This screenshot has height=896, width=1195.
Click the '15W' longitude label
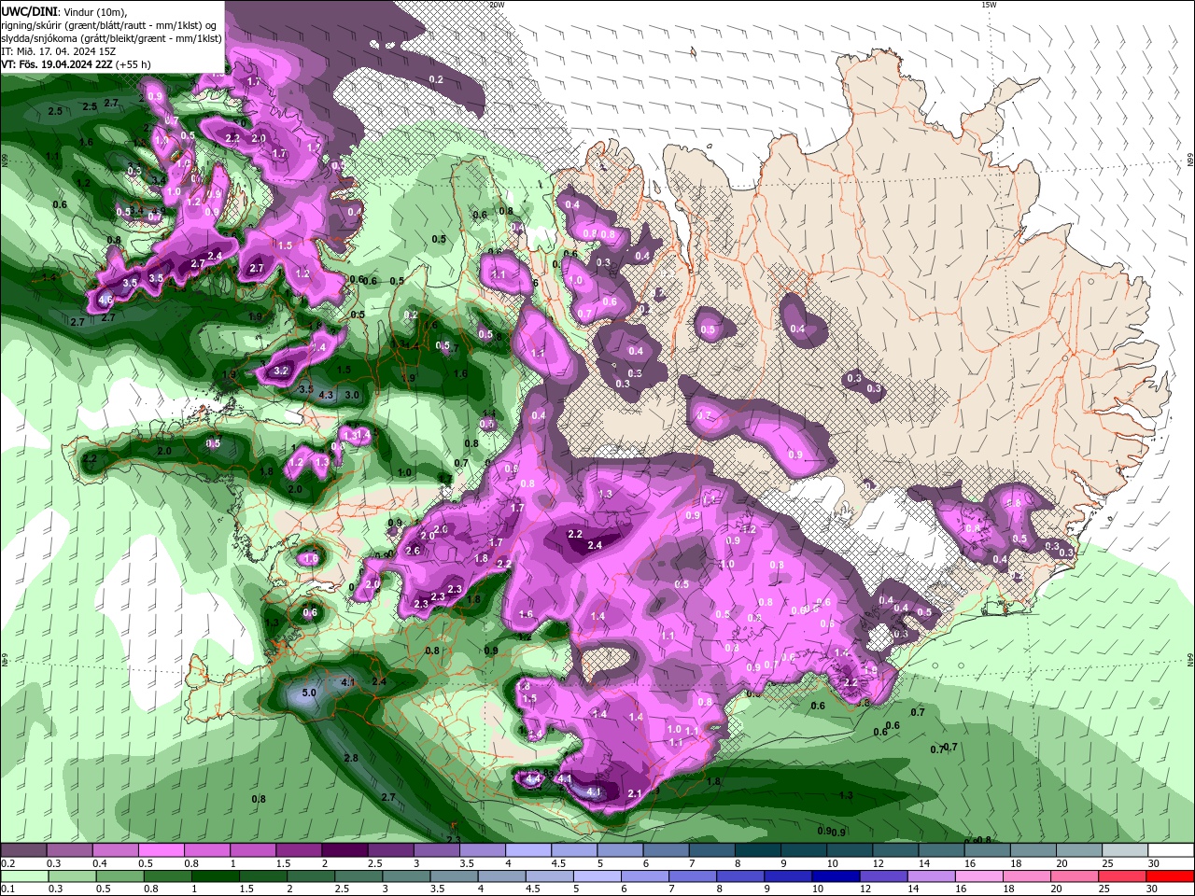pos(989,5)
